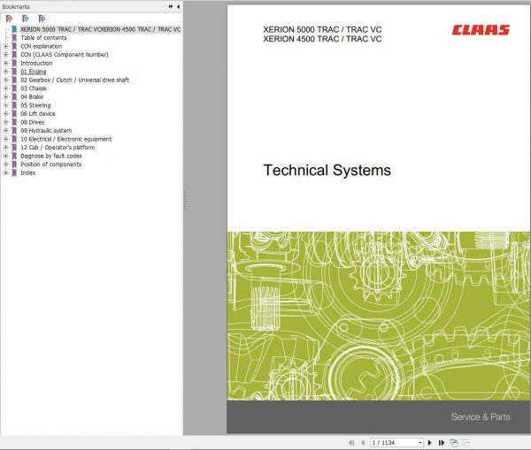Expand the 10 Electrical / Electronic equipment node
This screenshot has height=450, width=531.
(x=6, y=139)
